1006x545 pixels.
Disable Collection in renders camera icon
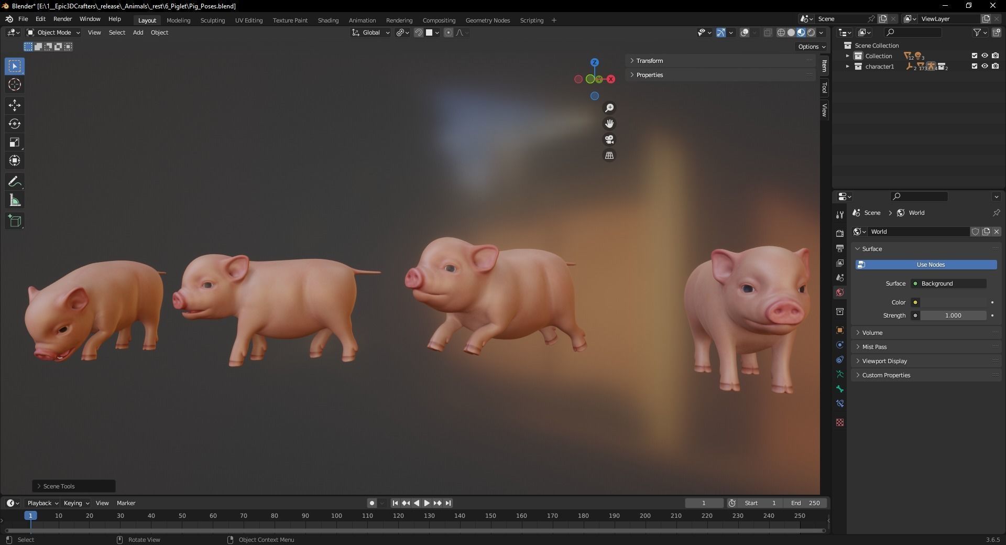(996, 56)
